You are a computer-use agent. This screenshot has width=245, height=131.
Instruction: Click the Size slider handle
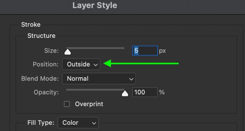coord(68,52)
